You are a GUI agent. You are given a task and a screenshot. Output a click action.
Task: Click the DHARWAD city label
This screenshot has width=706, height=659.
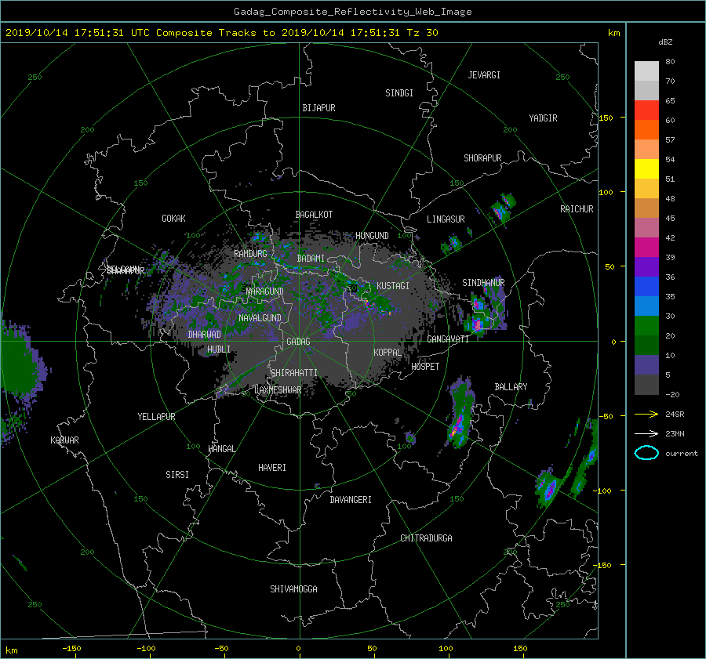pyautogui.click(x=204, y=335)
